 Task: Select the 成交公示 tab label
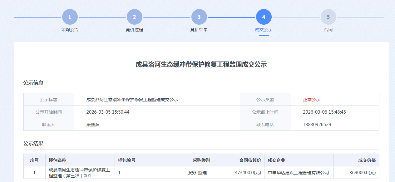264,30
